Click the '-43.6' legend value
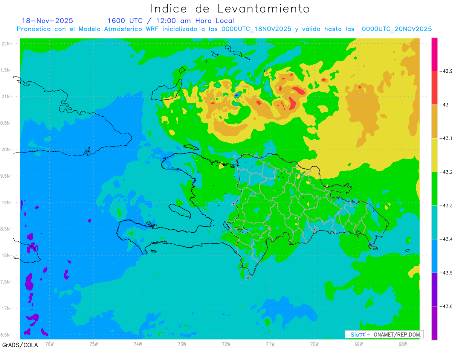The width and height of the screenshot is (452, 349). 446,306
